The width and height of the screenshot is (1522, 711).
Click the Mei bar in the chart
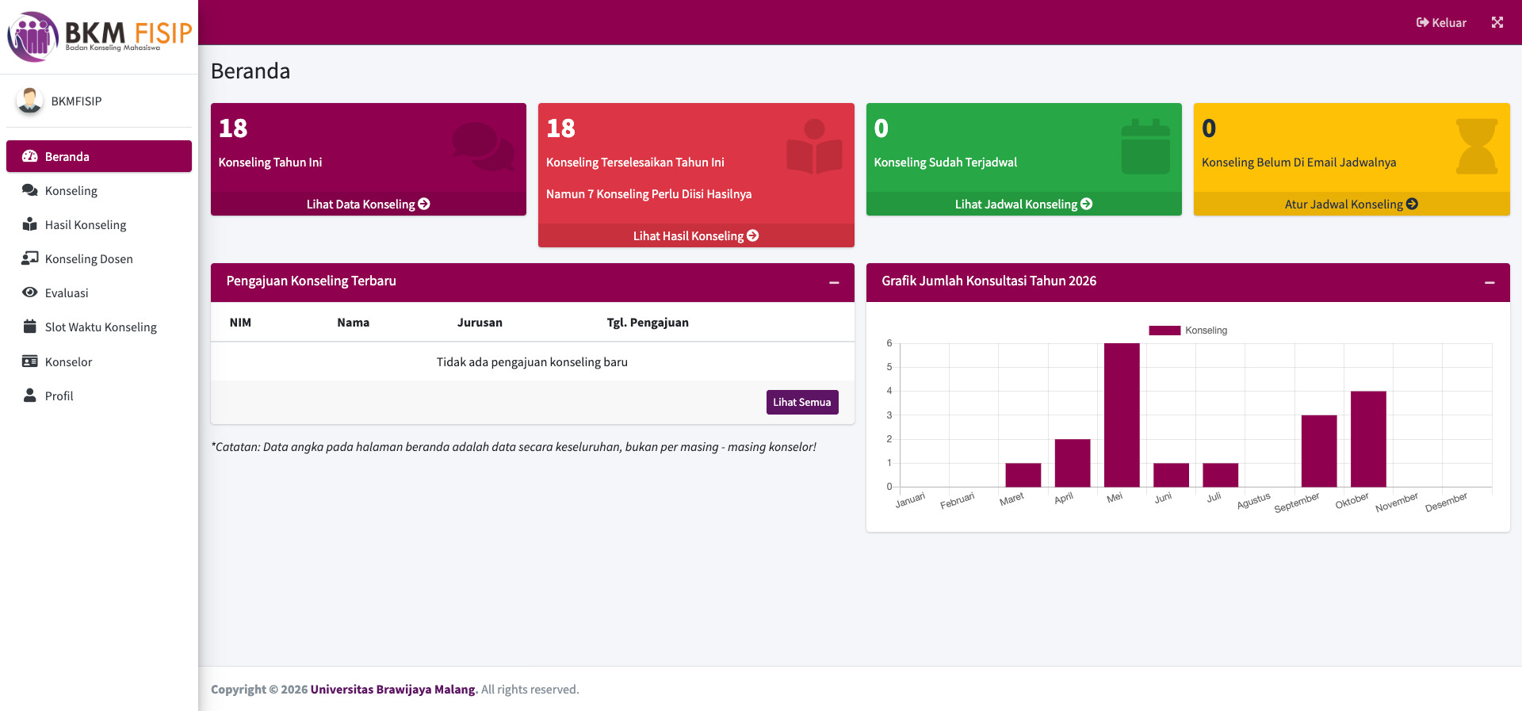pos(1122,415)
